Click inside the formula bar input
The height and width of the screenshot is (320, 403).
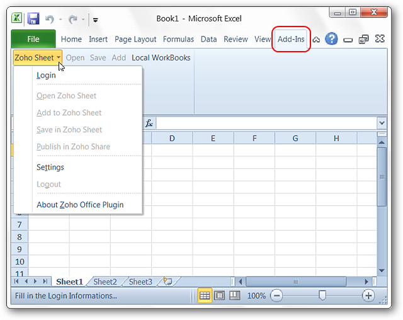(266, 123)
